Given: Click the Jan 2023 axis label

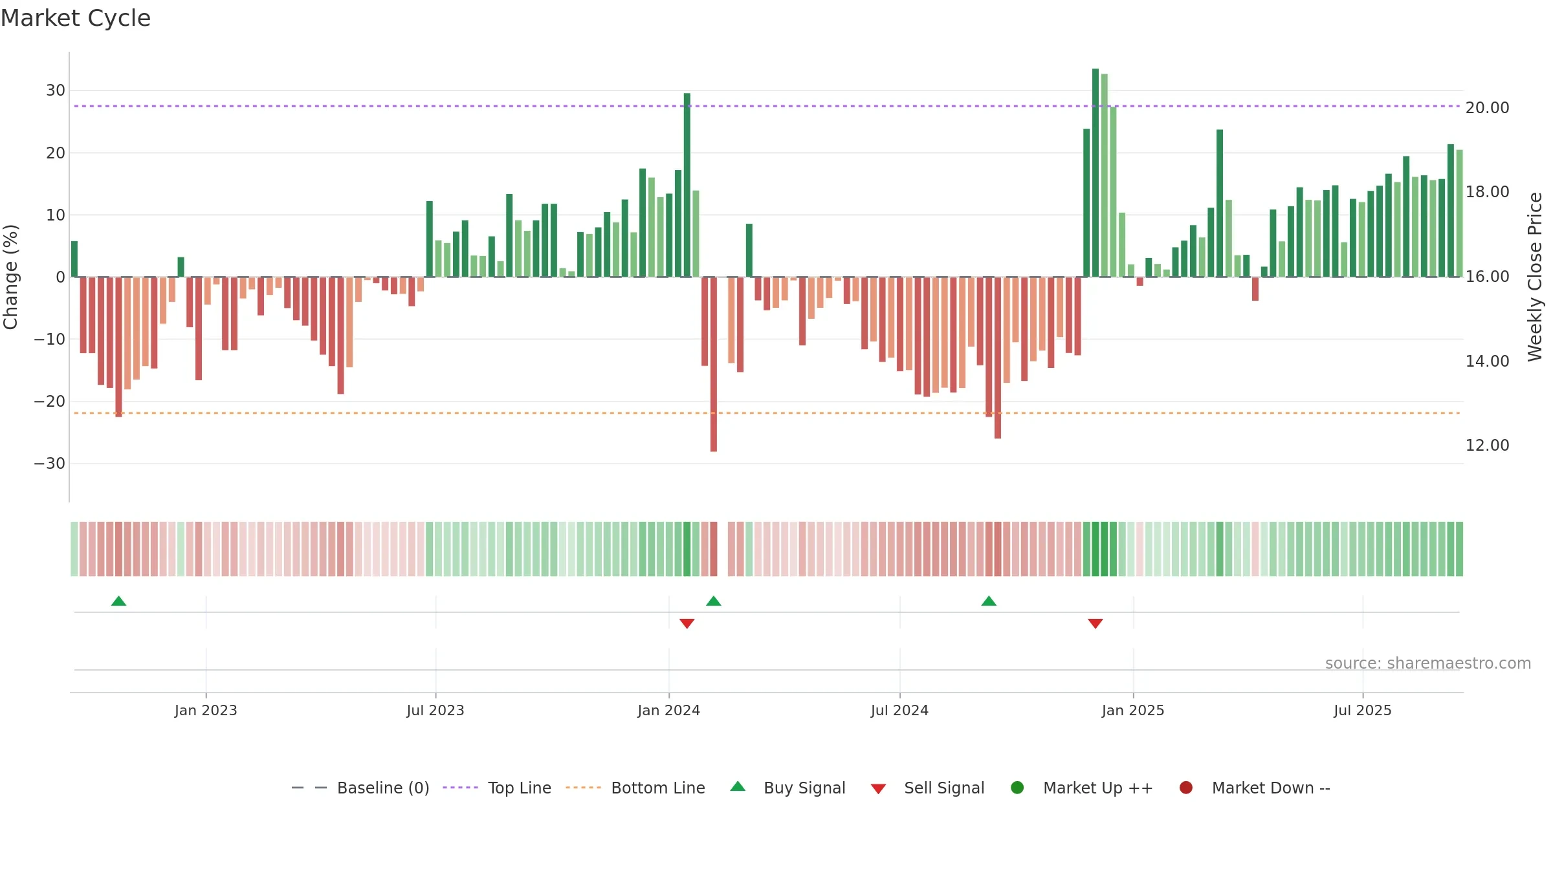Looking at the screenshot, I should point(206,711).
